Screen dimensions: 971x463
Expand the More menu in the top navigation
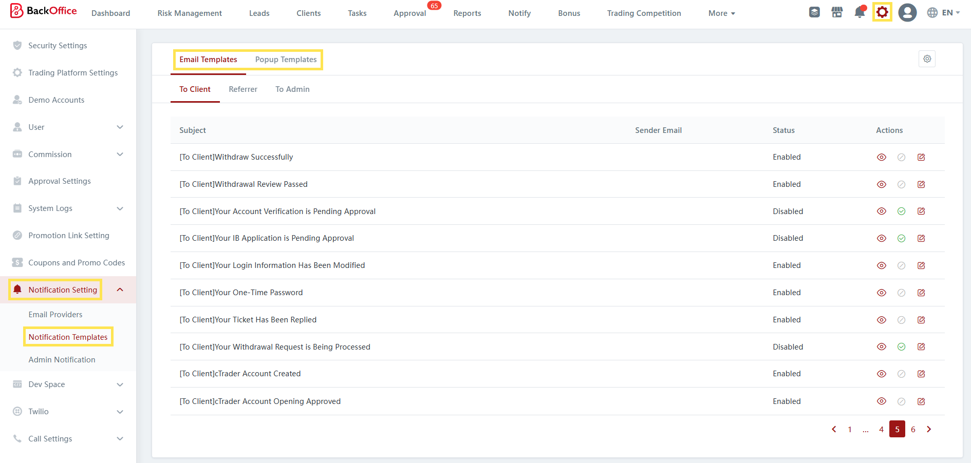coord(721,13)
